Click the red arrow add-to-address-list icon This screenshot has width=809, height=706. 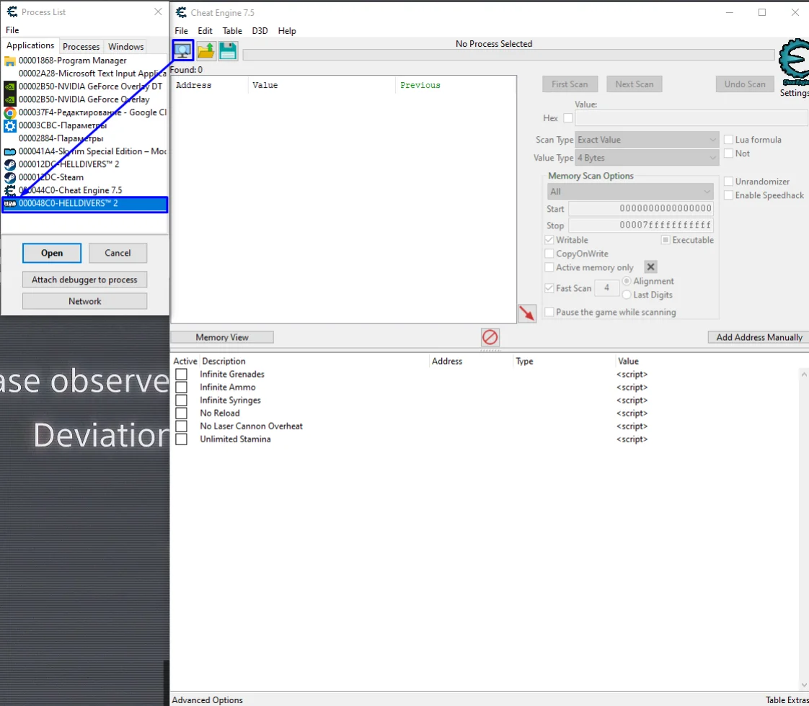pyautogui.click(x=527, y=313)
